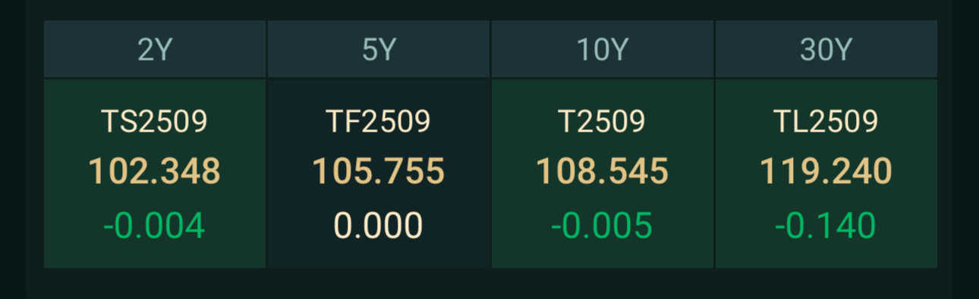Click the 119.240 price value
Screen dimensions: 979x299
pos(826,172)
